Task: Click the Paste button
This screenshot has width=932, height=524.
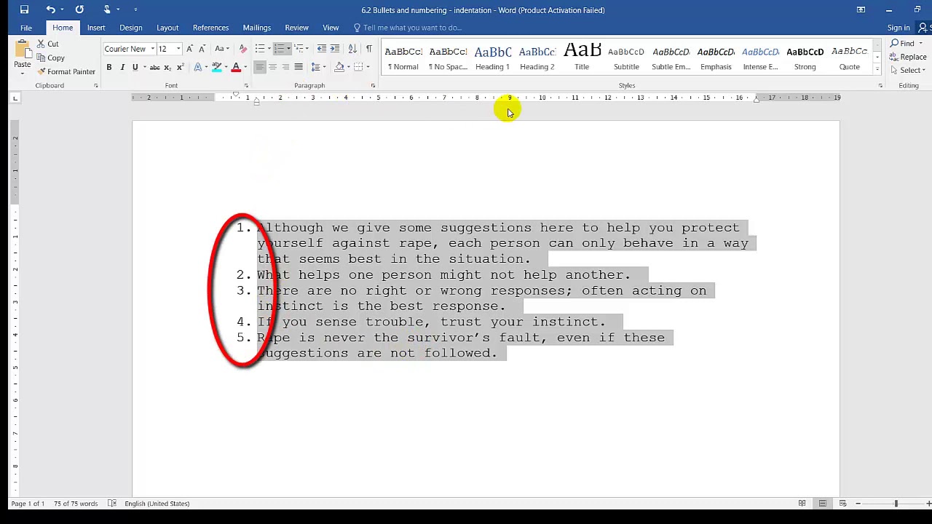Action: [x=23, y=56]
